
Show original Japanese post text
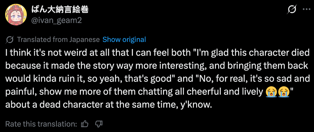(x=124, y=40)
